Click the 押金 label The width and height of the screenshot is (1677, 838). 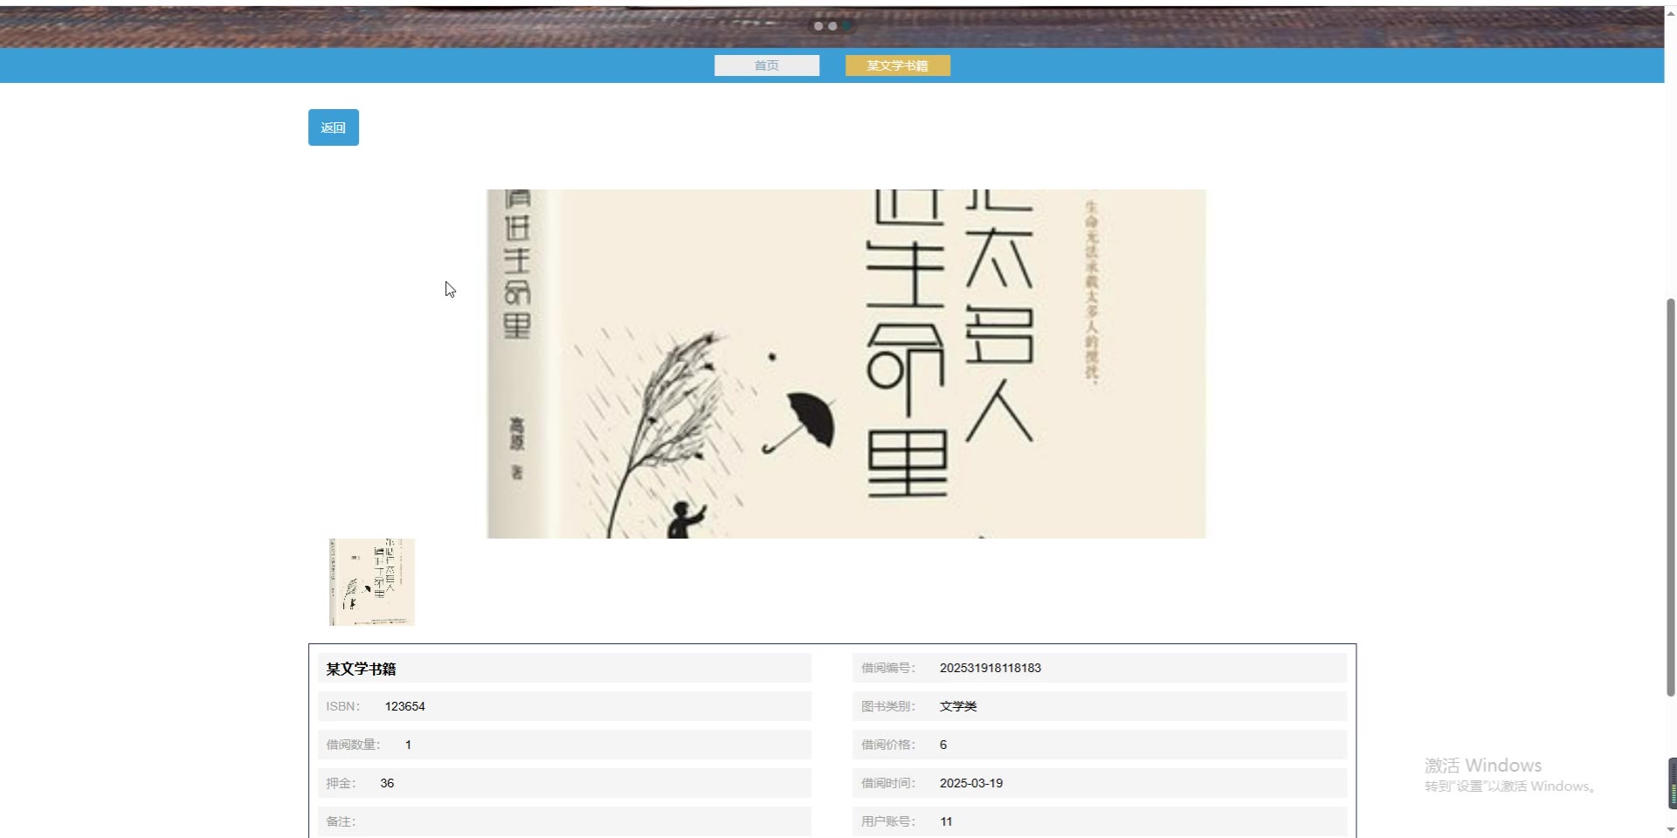[341, 783]
